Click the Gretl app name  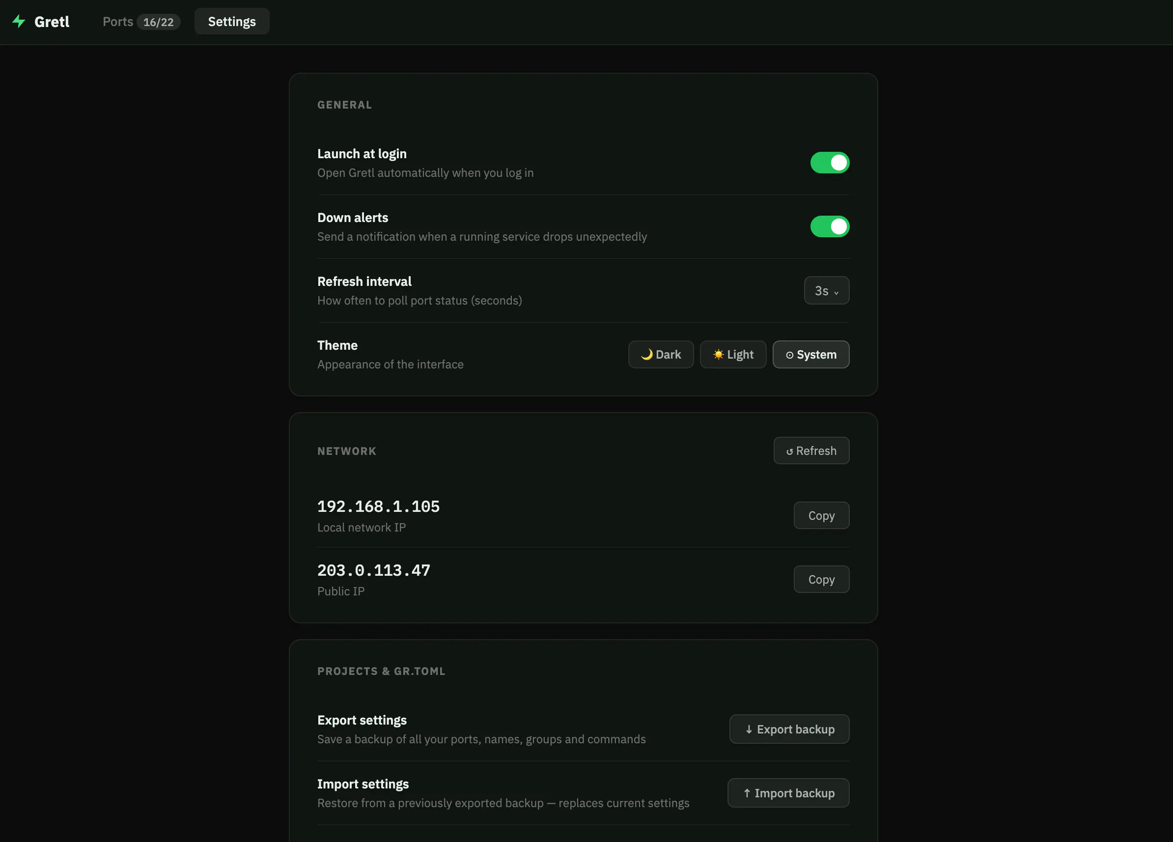click(x=52, y=22)
